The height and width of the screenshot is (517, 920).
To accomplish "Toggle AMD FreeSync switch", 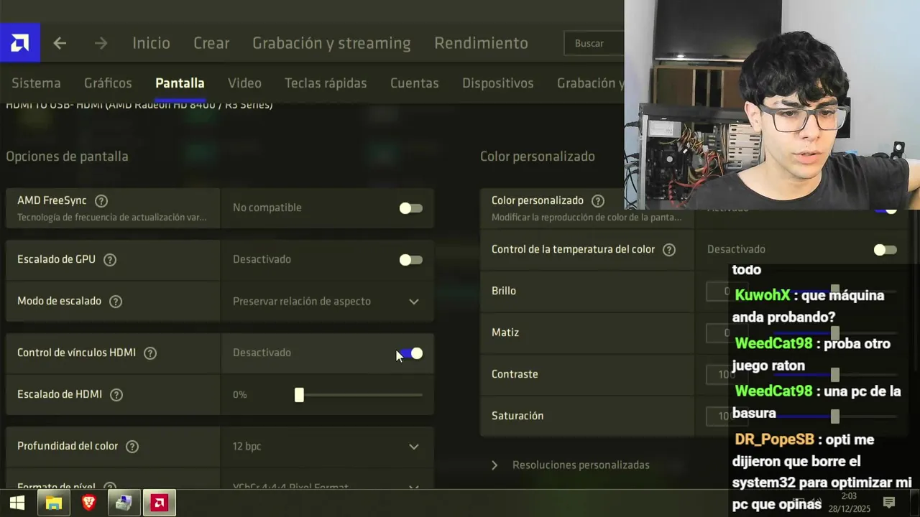I will click(411, 208).
